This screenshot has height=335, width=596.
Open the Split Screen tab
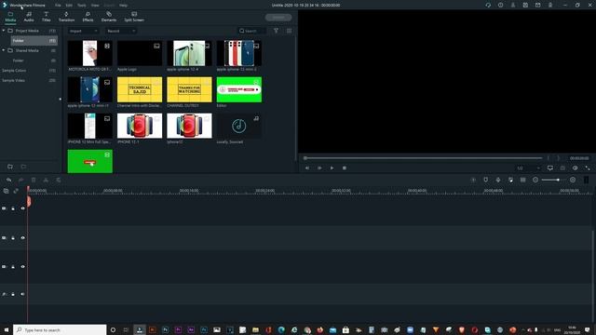pos(134,17)
